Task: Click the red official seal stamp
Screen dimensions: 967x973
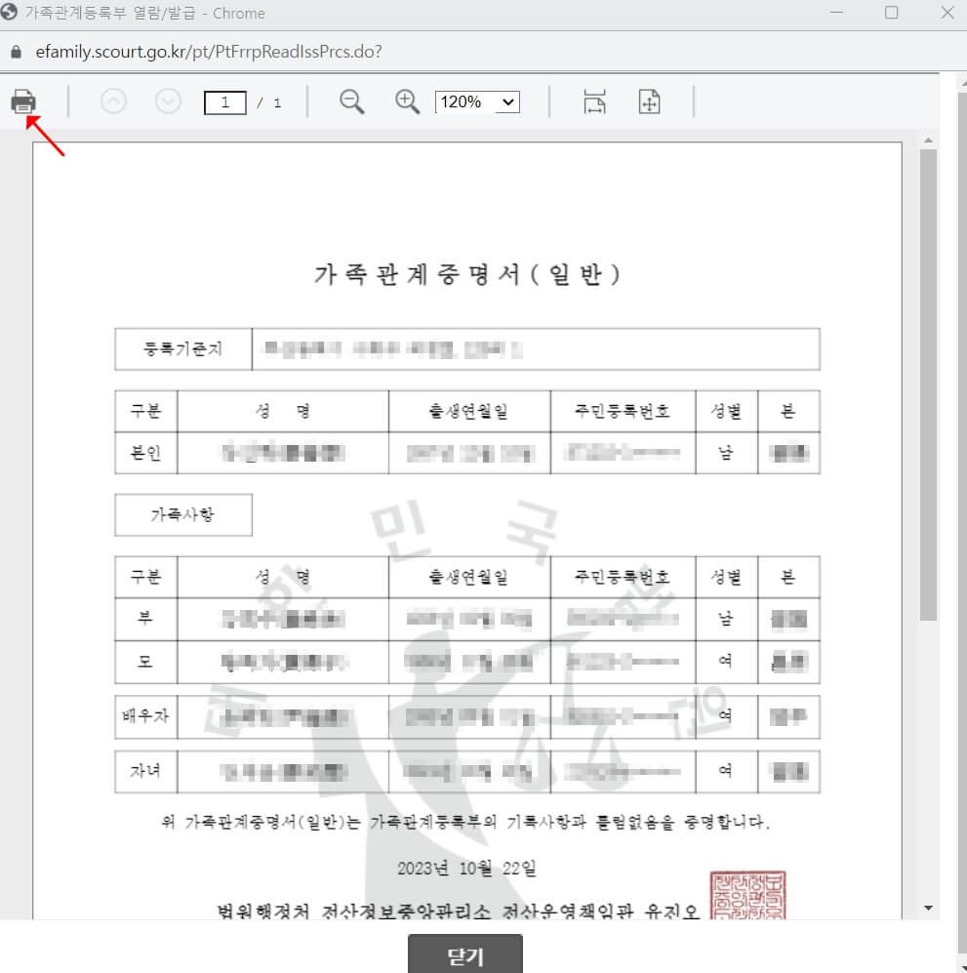Action: tap(746, 894)
